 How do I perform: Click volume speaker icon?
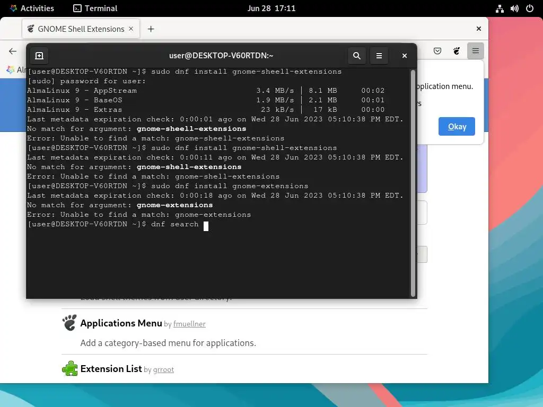click(x=514, y=8)
